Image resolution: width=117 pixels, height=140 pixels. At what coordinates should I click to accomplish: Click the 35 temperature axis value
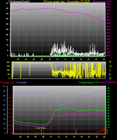pos(108,113)
